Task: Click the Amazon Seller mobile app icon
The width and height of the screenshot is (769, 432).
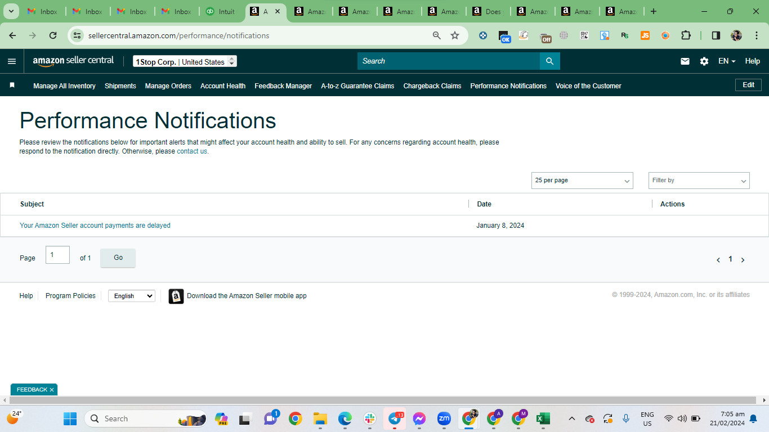Action: point(176,296)
